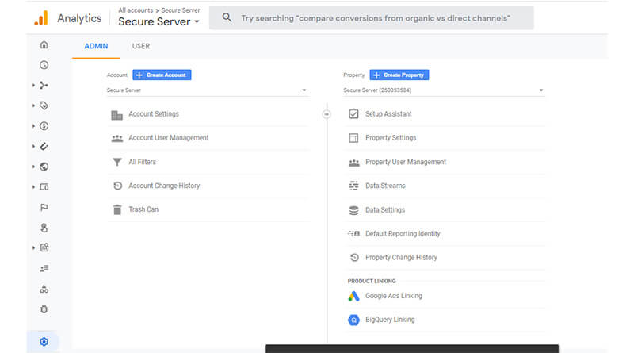Viewport: 634px width, 353px height.
Task: Expand the tag sidebar section arrow
Action: [33, 106]
